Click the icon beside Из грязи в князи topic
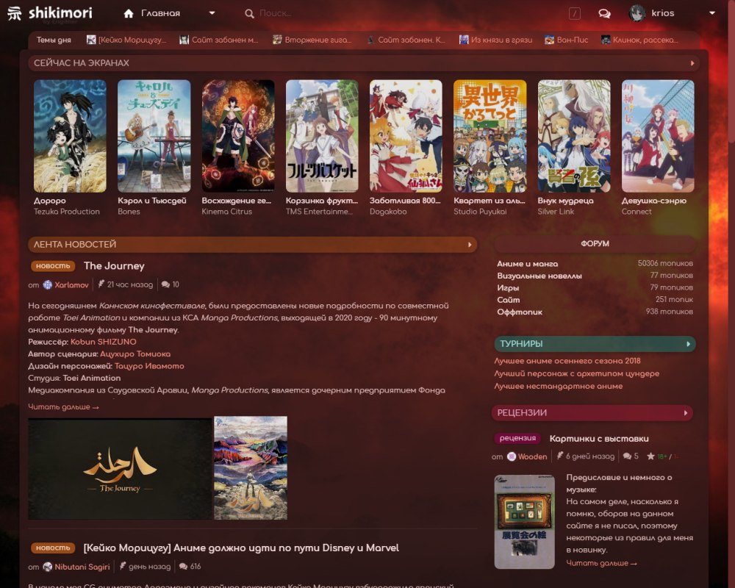This screenshot has width=735, height=588. (464, 40)
